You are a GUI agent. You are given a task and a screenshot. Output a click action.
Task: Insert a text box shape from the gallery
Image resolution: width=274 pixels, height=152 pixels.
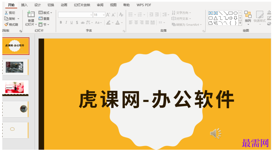tap(211, 13)
